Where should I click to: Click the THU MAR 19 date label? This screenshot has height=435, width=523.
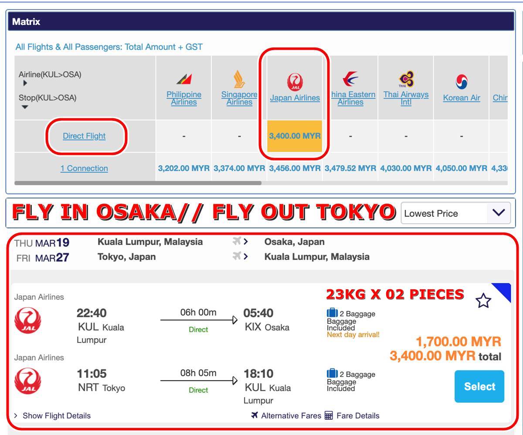[42, 243]
